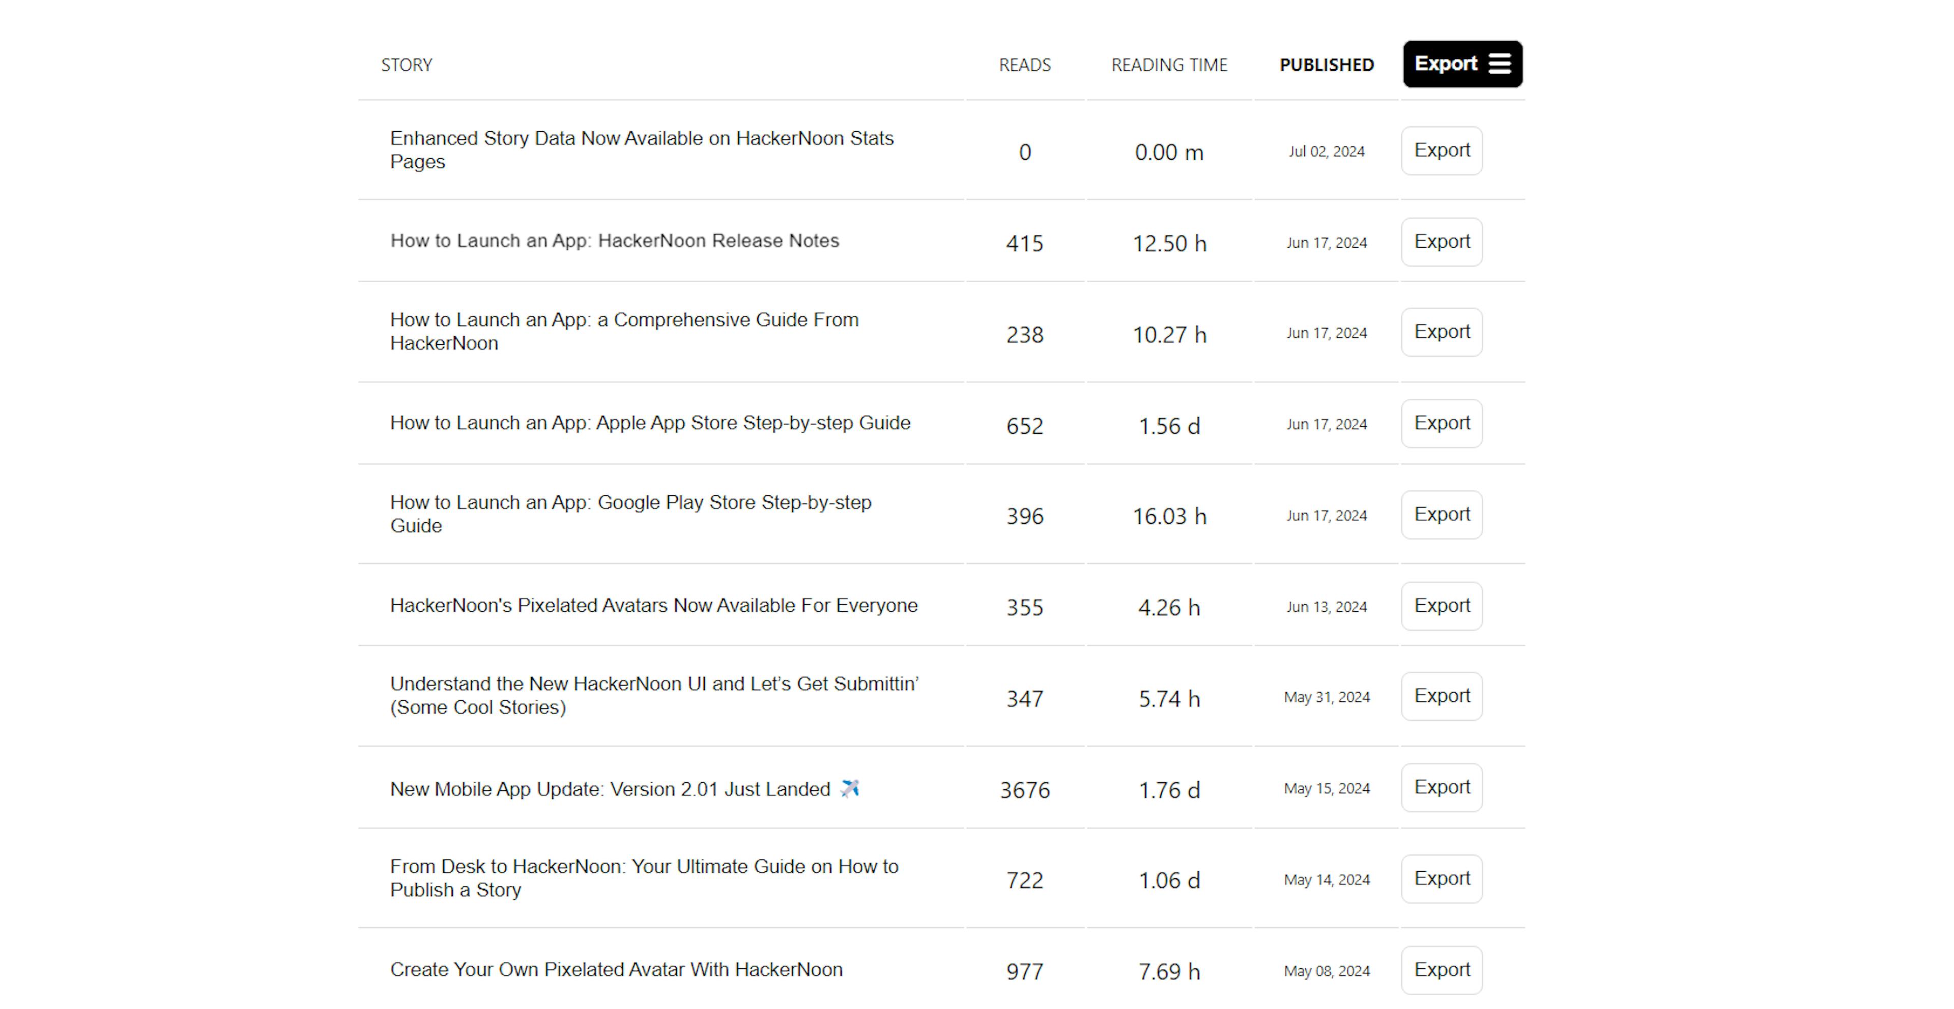Export the Enhanced Story Data story
Viewport: 1954px width, 1009px height.
1441,151
